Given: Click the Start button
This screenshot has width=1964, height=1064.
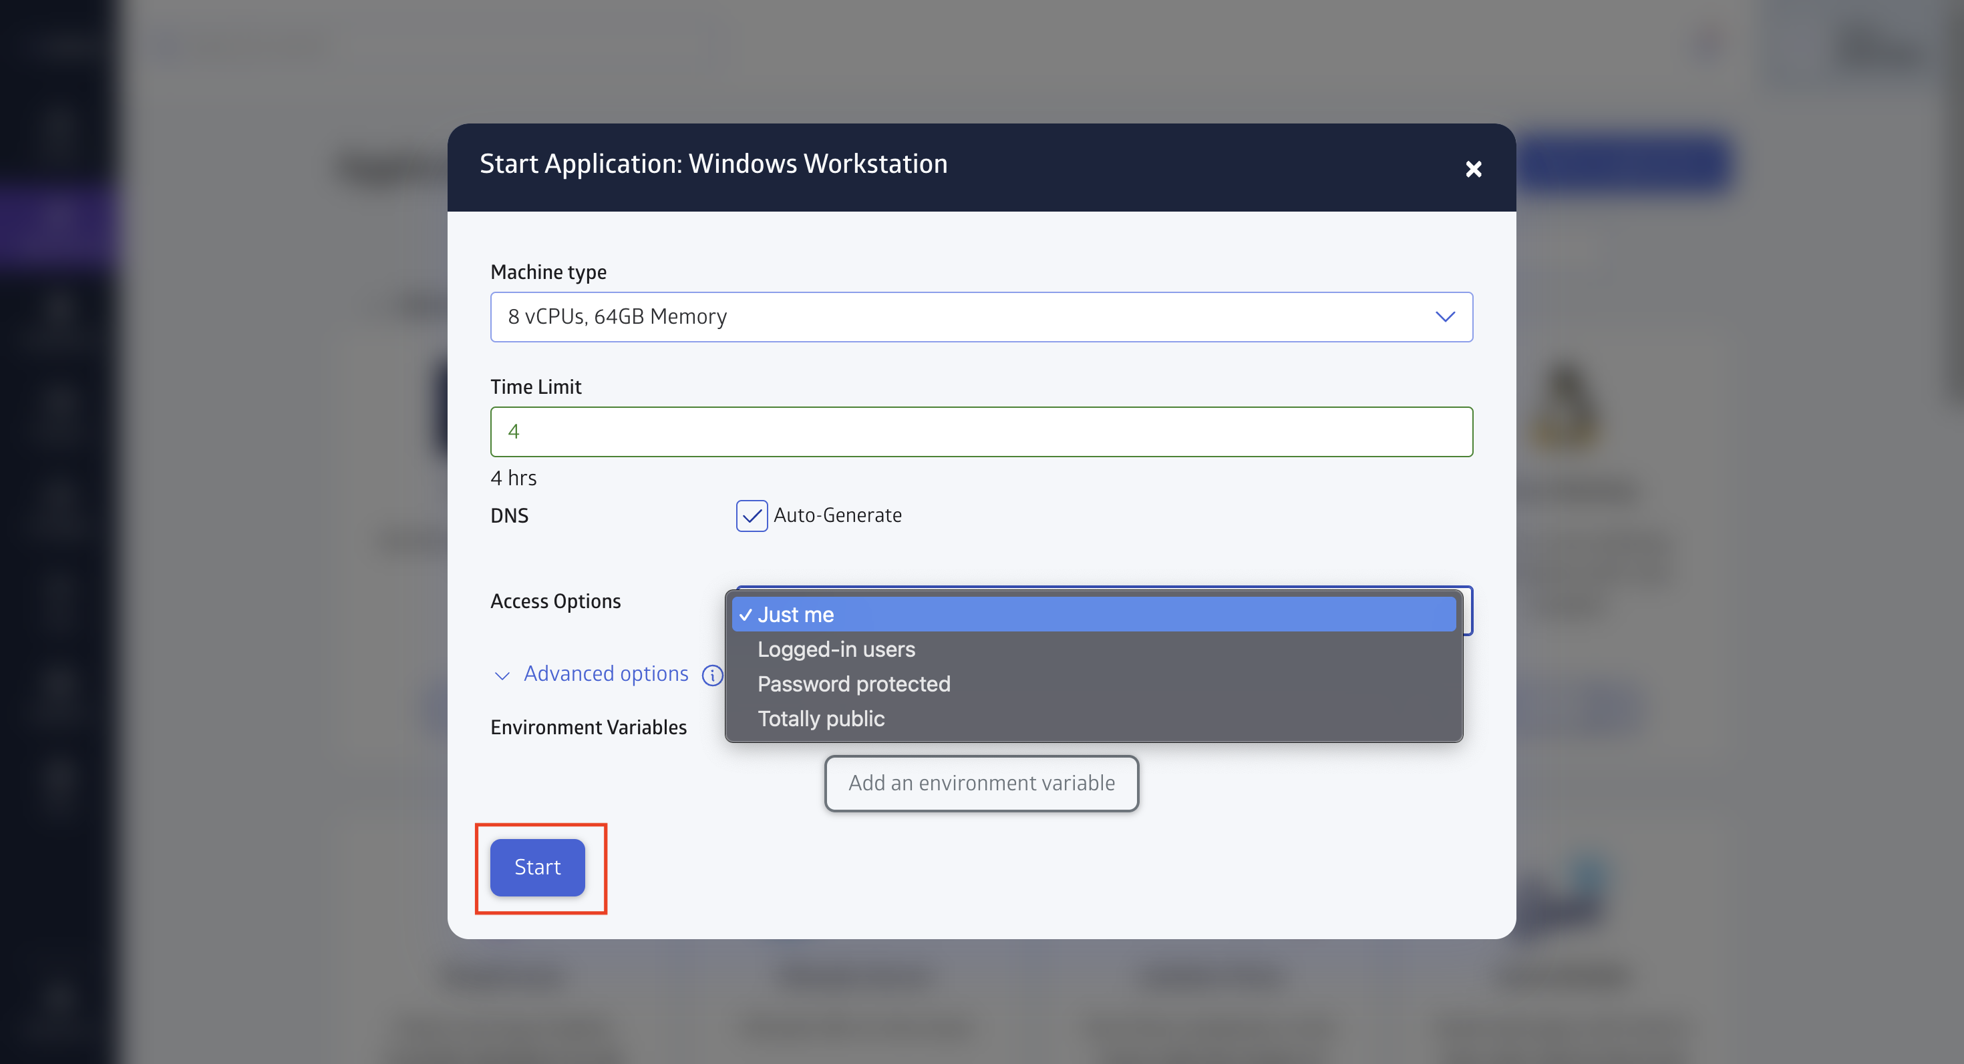Looking at the screenshot, I should [x=538, y=868].
